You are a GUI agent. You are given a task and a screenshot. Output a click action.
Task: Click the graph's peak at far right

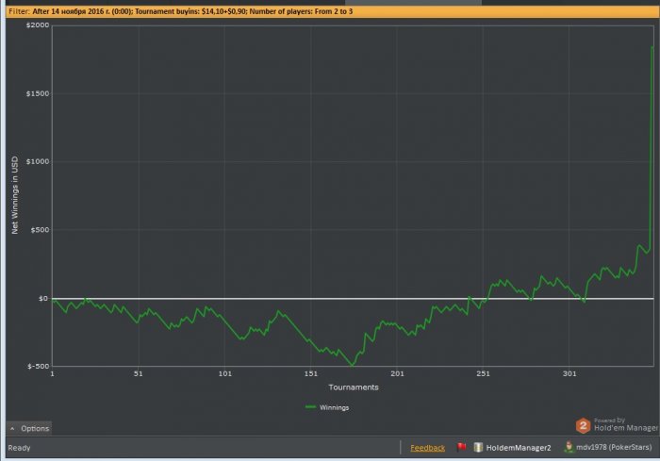tap(652, 47)
